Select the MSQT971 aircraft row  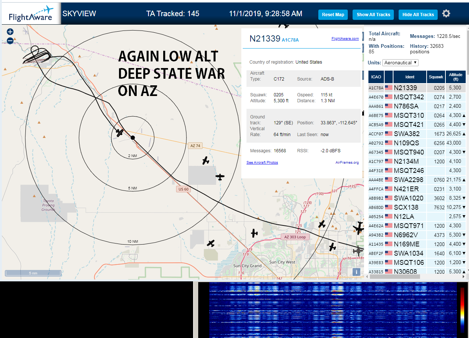coord(417,226)
